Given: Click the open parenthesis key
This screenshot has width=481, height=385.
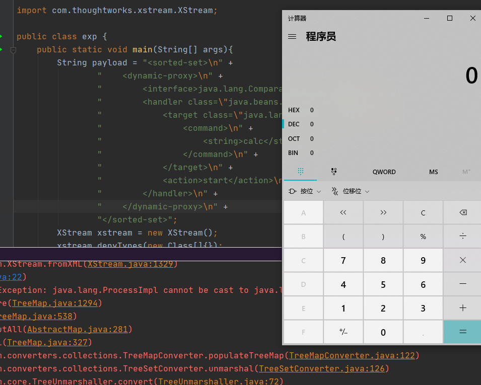Looking at the screenshot, I should pyautogui.click(x=343, y=237).
